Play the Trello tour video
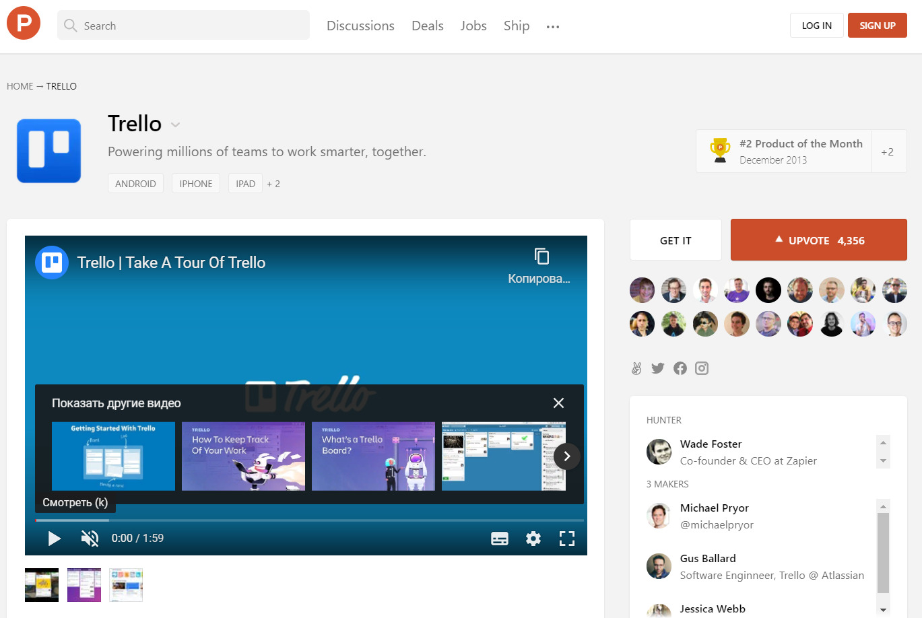The width and height of the screenshot is (922, 618). coord(54,538)
